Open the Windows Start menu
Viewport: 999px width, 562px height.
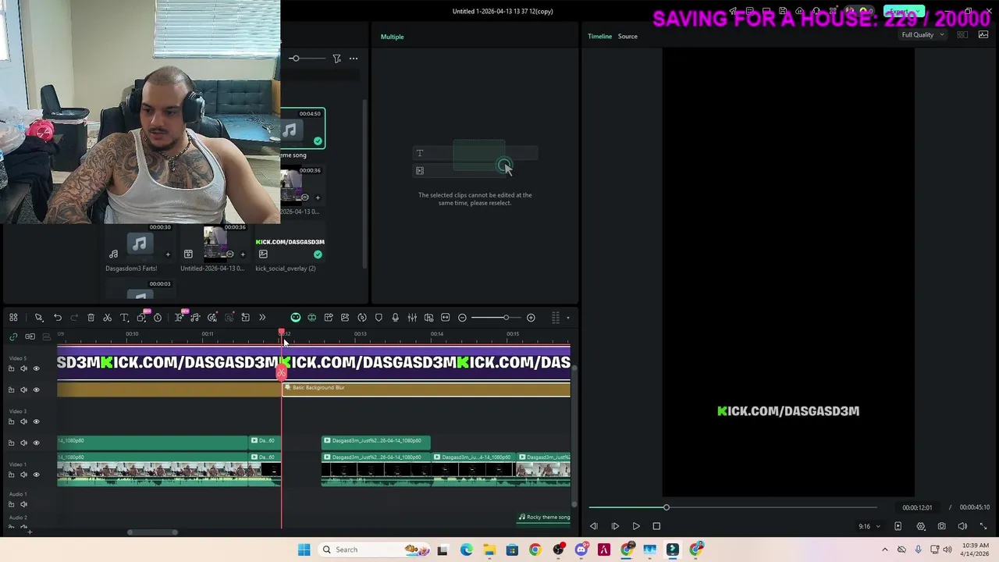(x=304, y=550)
